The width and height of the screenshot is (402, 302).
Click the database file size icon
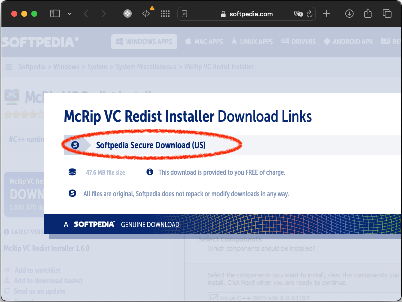click(72, 172)
